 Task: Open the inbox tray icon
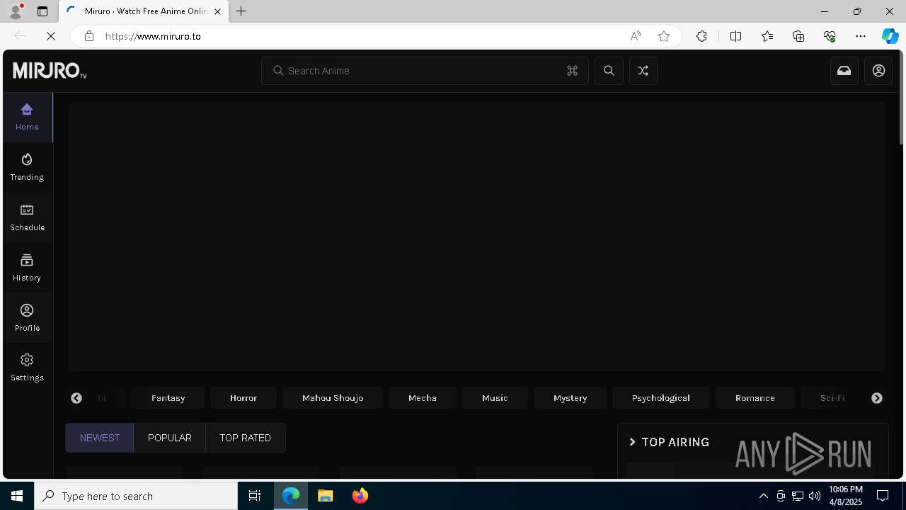[x=844, y=71]
